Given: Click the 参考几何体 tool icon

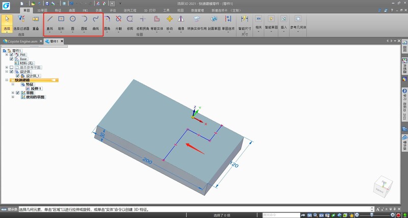Looking at the screenshot, I should 298,19.
